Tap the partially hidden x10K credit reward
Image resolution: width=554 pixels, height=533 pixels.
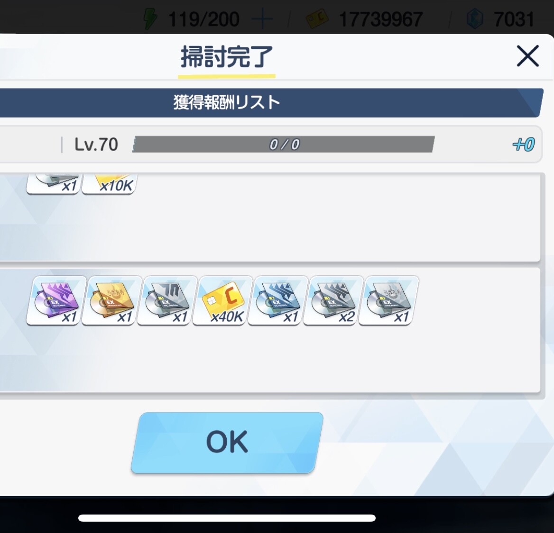coord(110,183)
